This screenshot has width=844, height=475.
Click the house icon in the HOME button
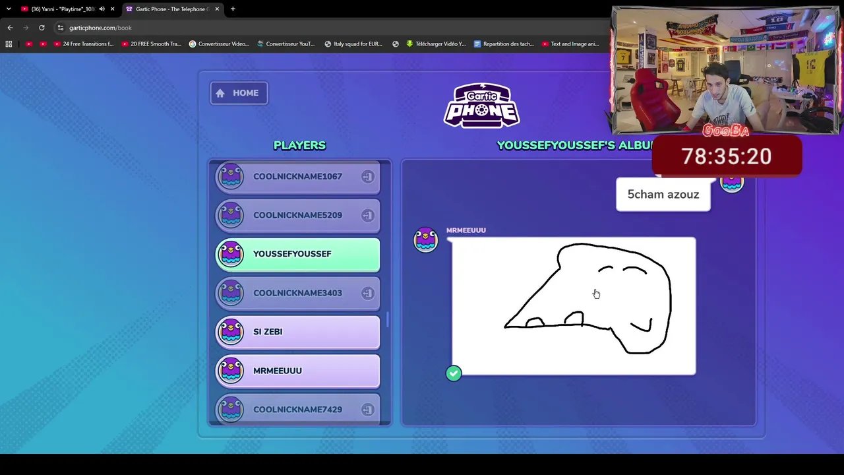click(220, 93)
